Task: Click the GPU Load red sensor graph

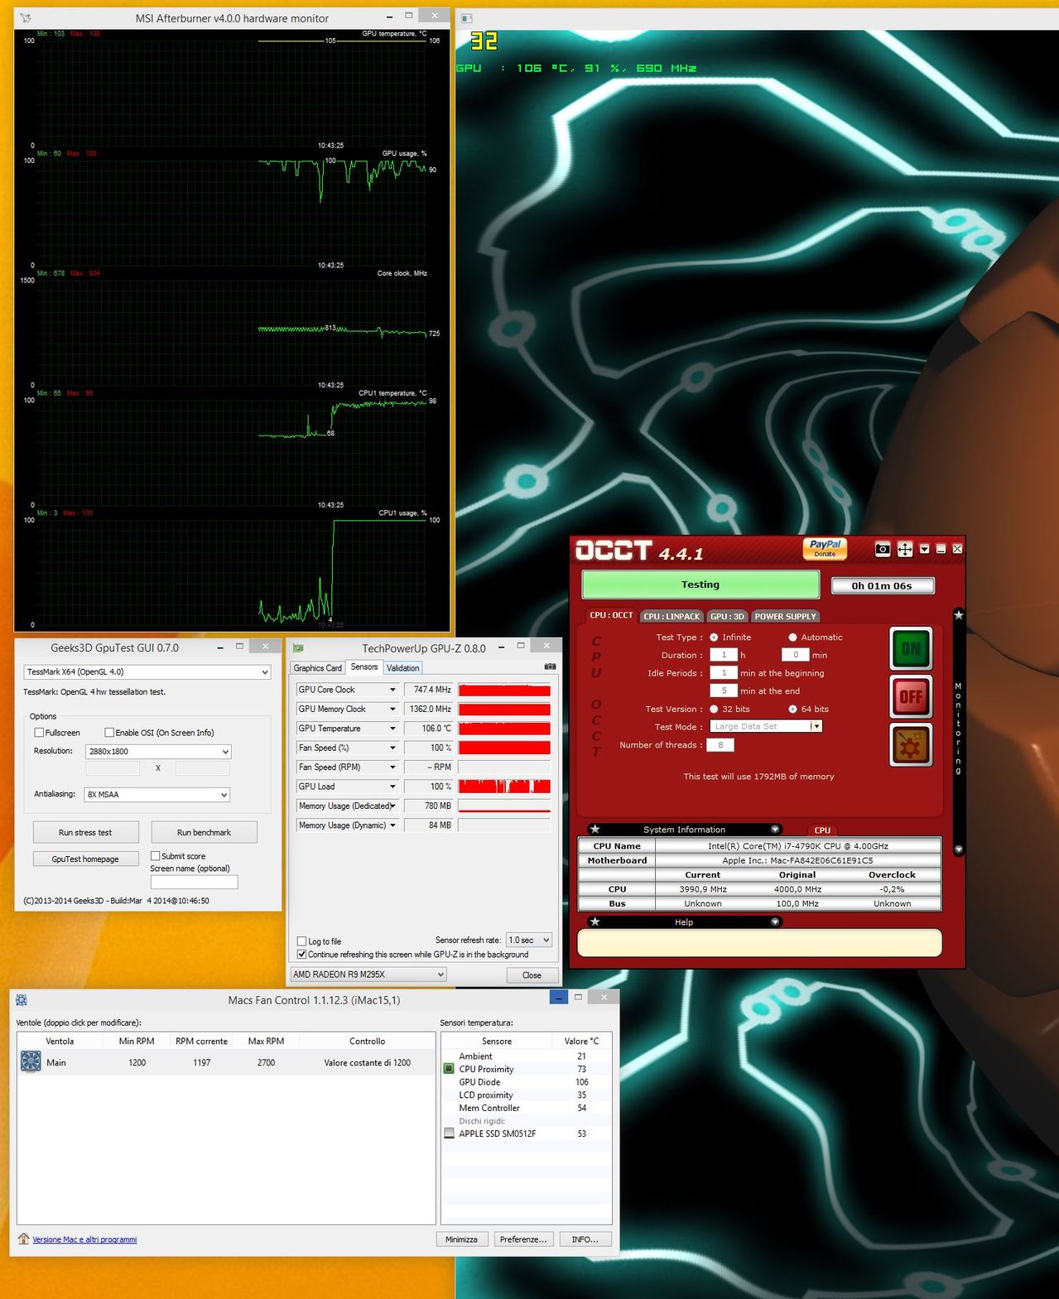Action: tap(504, 787)
